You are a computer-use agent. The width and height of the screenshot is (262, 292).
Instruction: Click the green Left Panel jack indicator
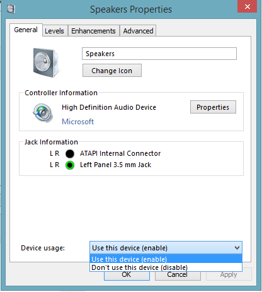coord(70,165)
